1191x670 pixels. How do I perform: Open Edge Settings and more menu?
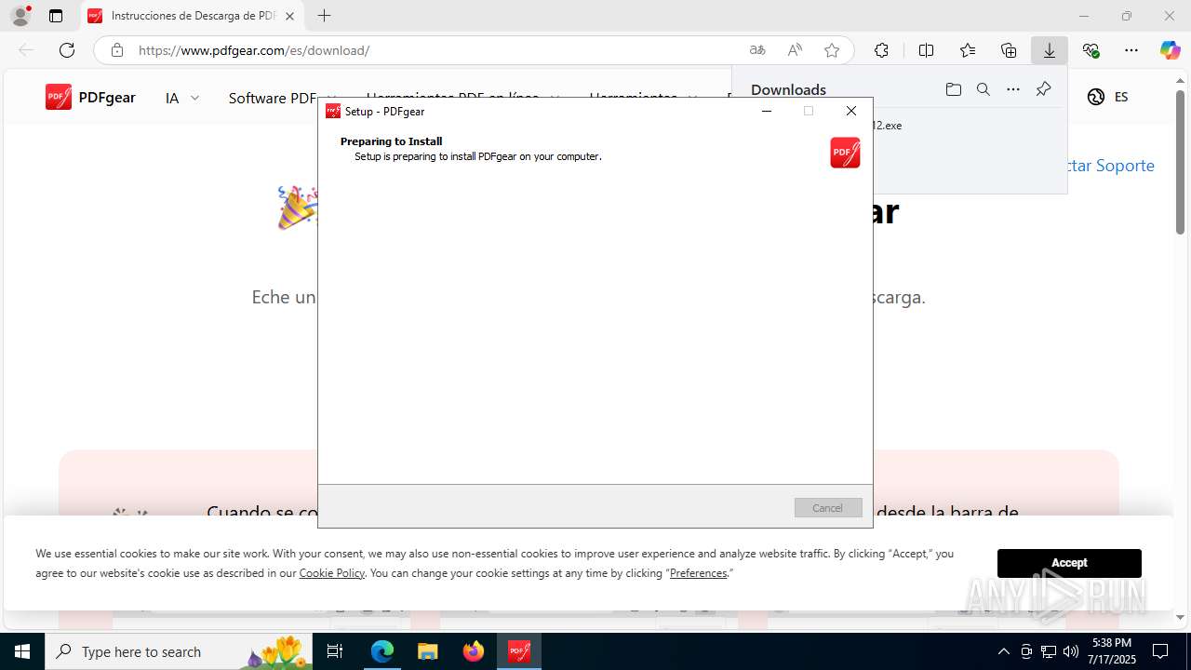pos(1131,50)
